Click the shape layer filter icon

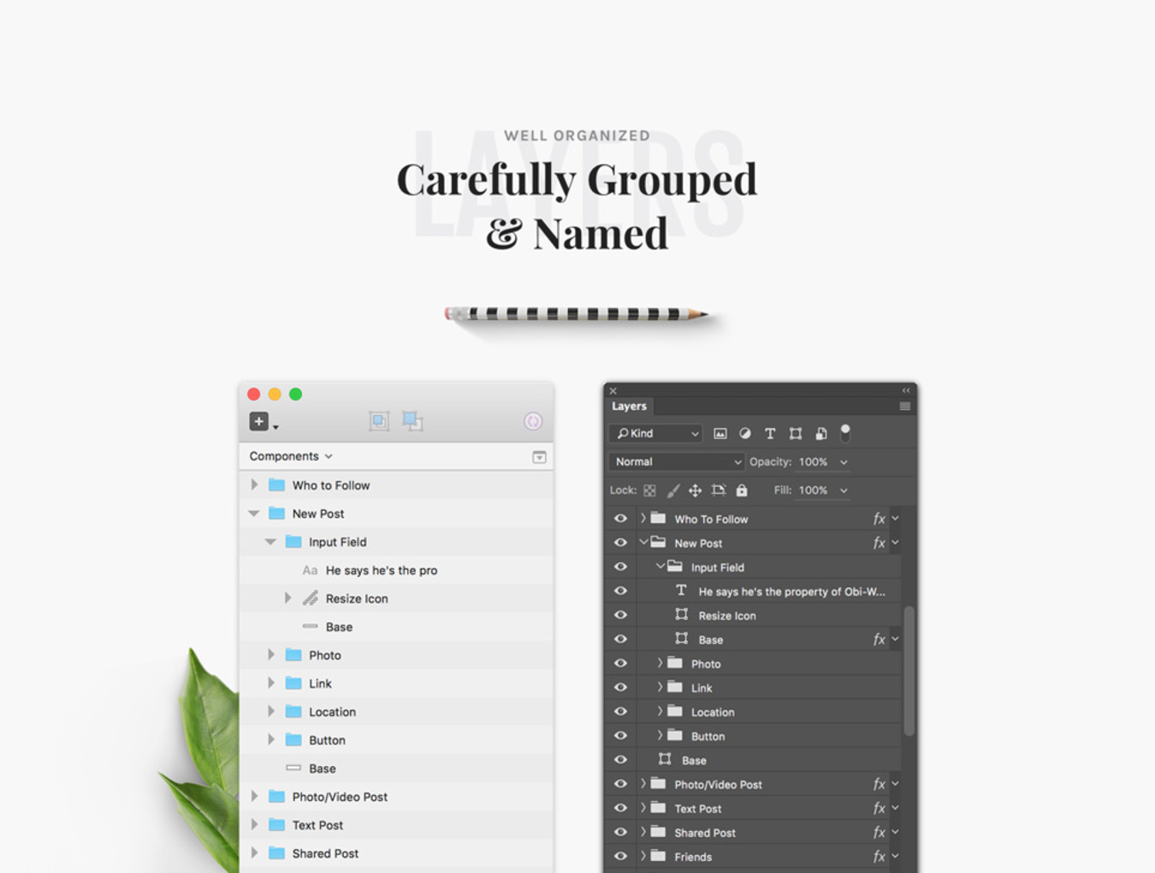click(796, 434)
